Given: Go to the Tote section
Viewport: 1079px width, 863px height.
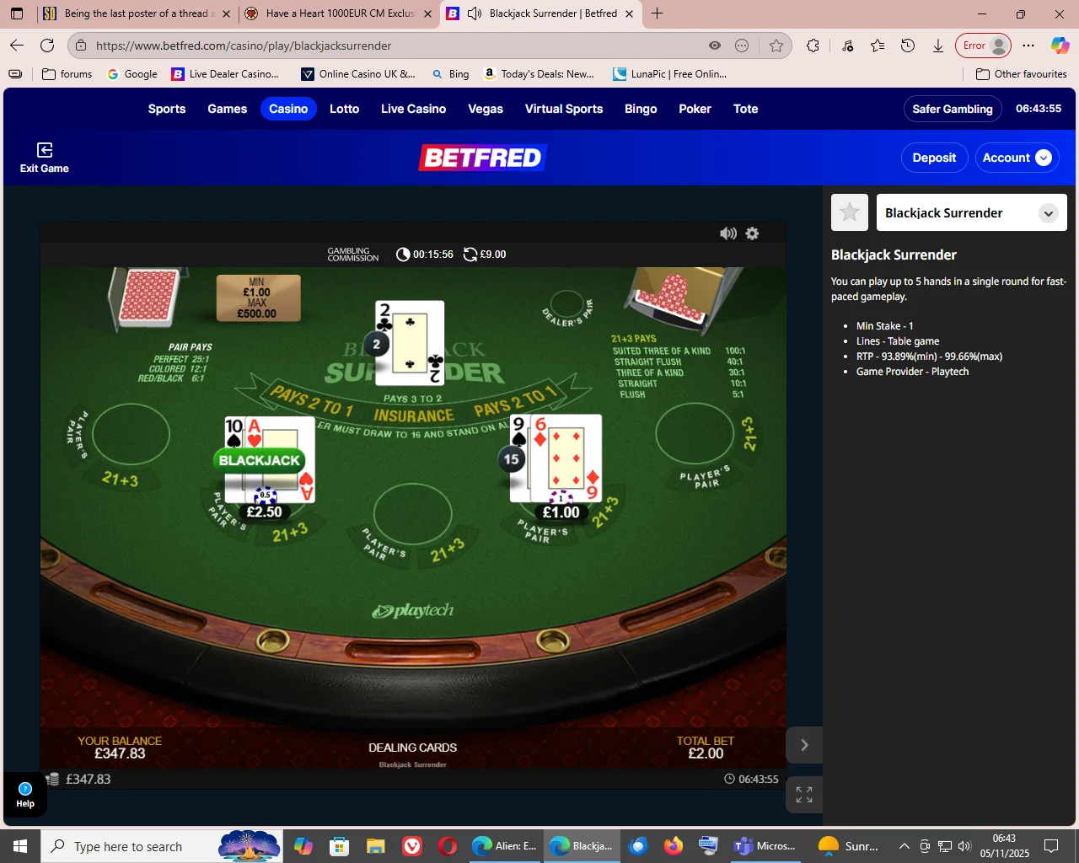Looking at the screenshot, I should 746,109.
